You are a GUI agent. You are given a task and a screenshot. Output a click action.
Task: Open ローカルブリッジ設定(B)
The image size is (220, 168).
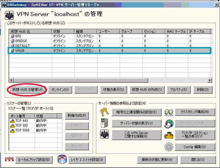(34, 160)
